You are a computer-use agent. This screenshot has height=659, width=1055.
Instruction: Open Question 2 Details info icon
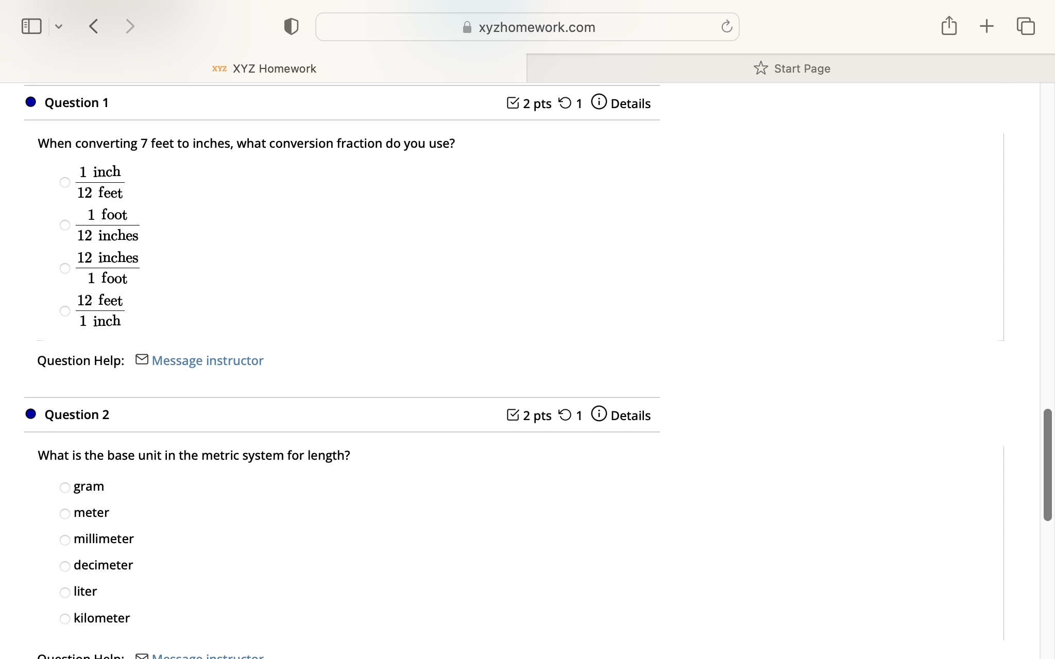(599, 414)
